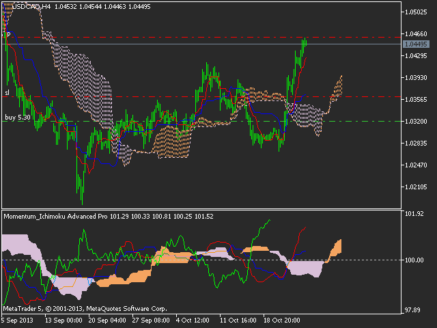Click indicator scale value 100.00
The height and width of the screenshot is (328, 437).
[414, 260]
